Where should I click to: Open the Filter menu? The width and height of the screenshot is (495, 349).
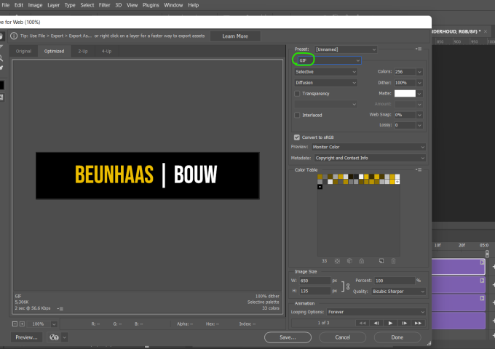point(105,5)
